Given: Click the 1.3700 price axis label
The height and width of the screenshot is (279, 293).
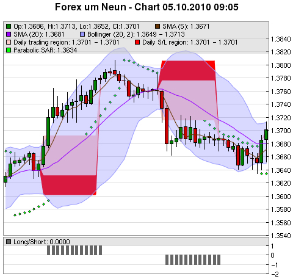Looking at the screenshot, I should (281, 131).
